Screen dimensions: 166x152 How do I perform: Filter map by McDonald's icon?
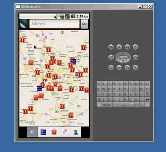tap(54, 132)
